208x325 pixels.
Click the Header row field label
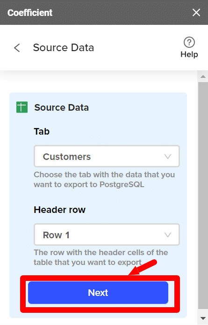[59, 210]
